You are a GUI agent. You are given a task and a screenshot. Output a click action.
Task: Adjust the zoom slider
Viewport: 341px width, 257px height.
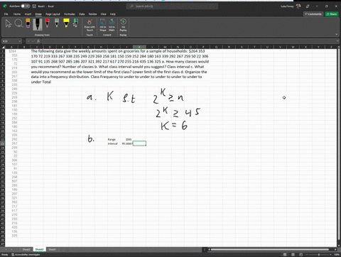[319, 255]
